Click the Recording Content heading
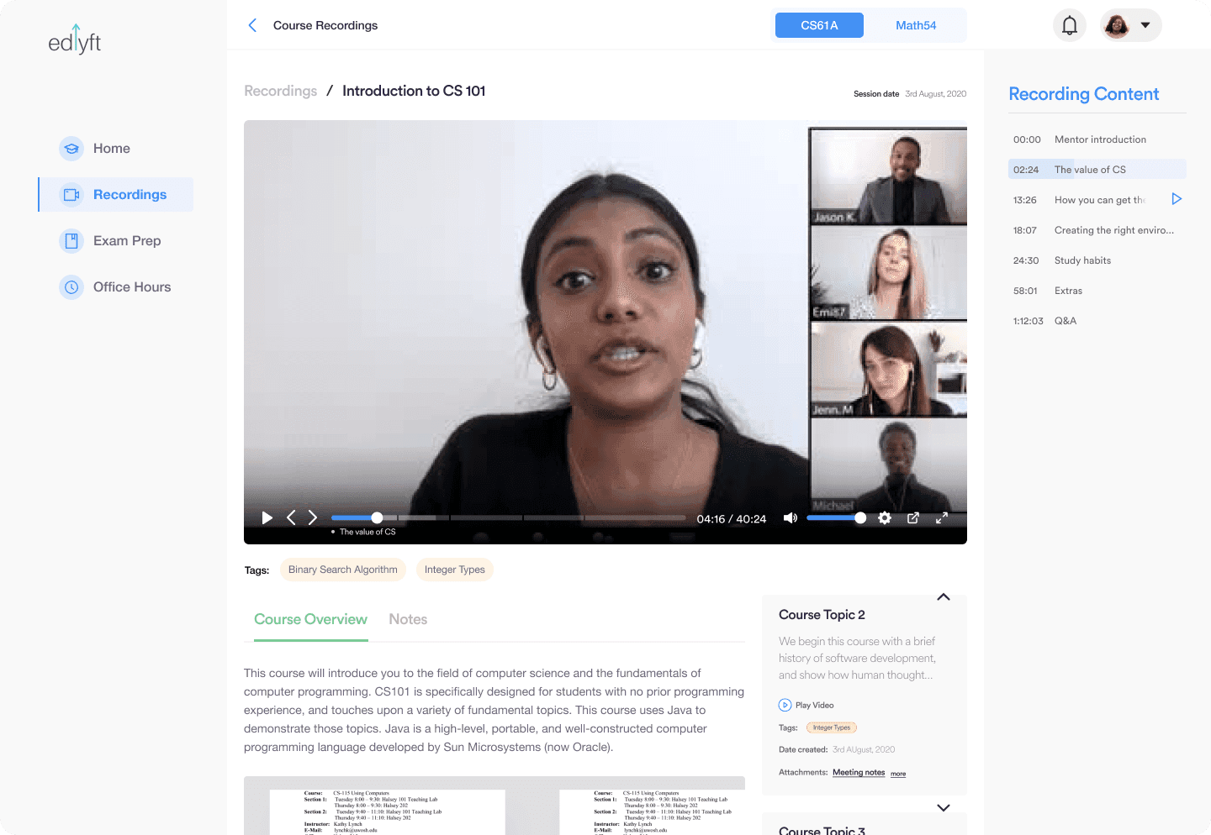Screen dimensions: 1211x835 tap(1083, 94)
